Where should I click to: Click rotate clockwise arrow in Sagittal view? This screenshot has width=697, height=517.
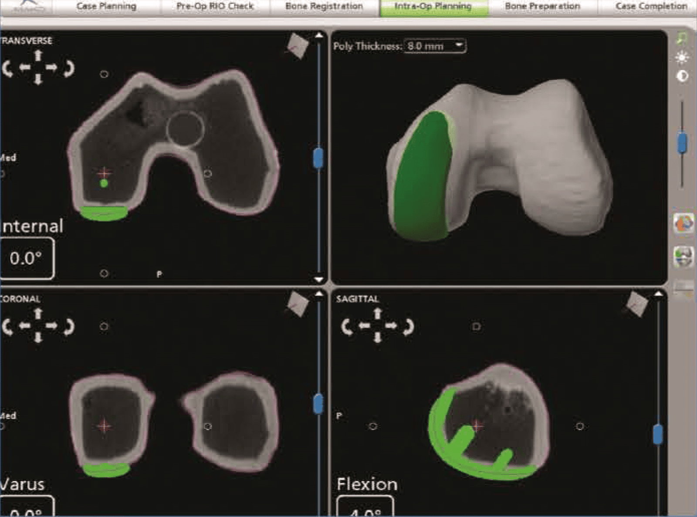[409, 327]
